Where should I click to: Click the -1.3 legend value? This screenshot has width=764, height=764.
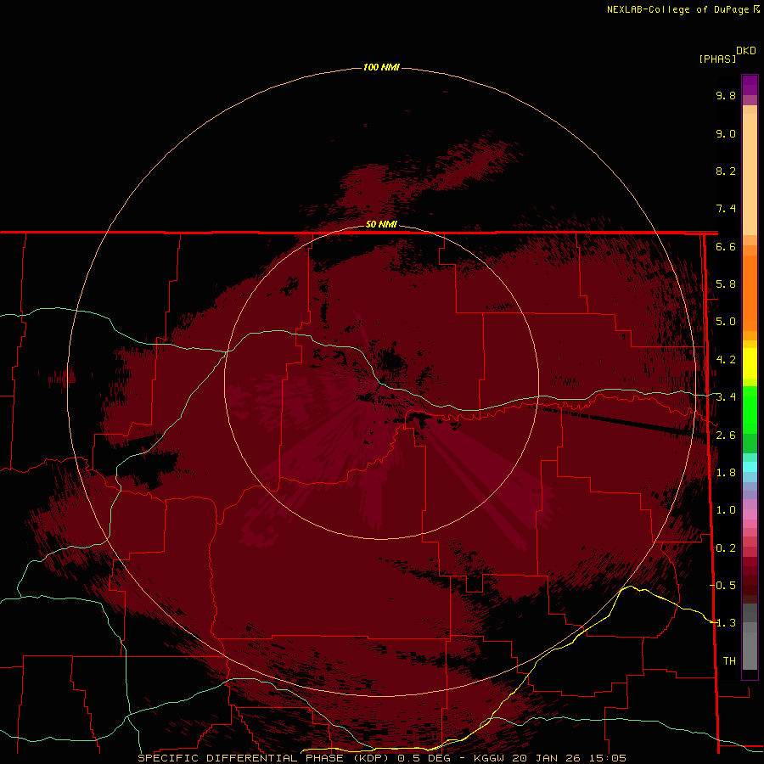(x=722, y=623)
